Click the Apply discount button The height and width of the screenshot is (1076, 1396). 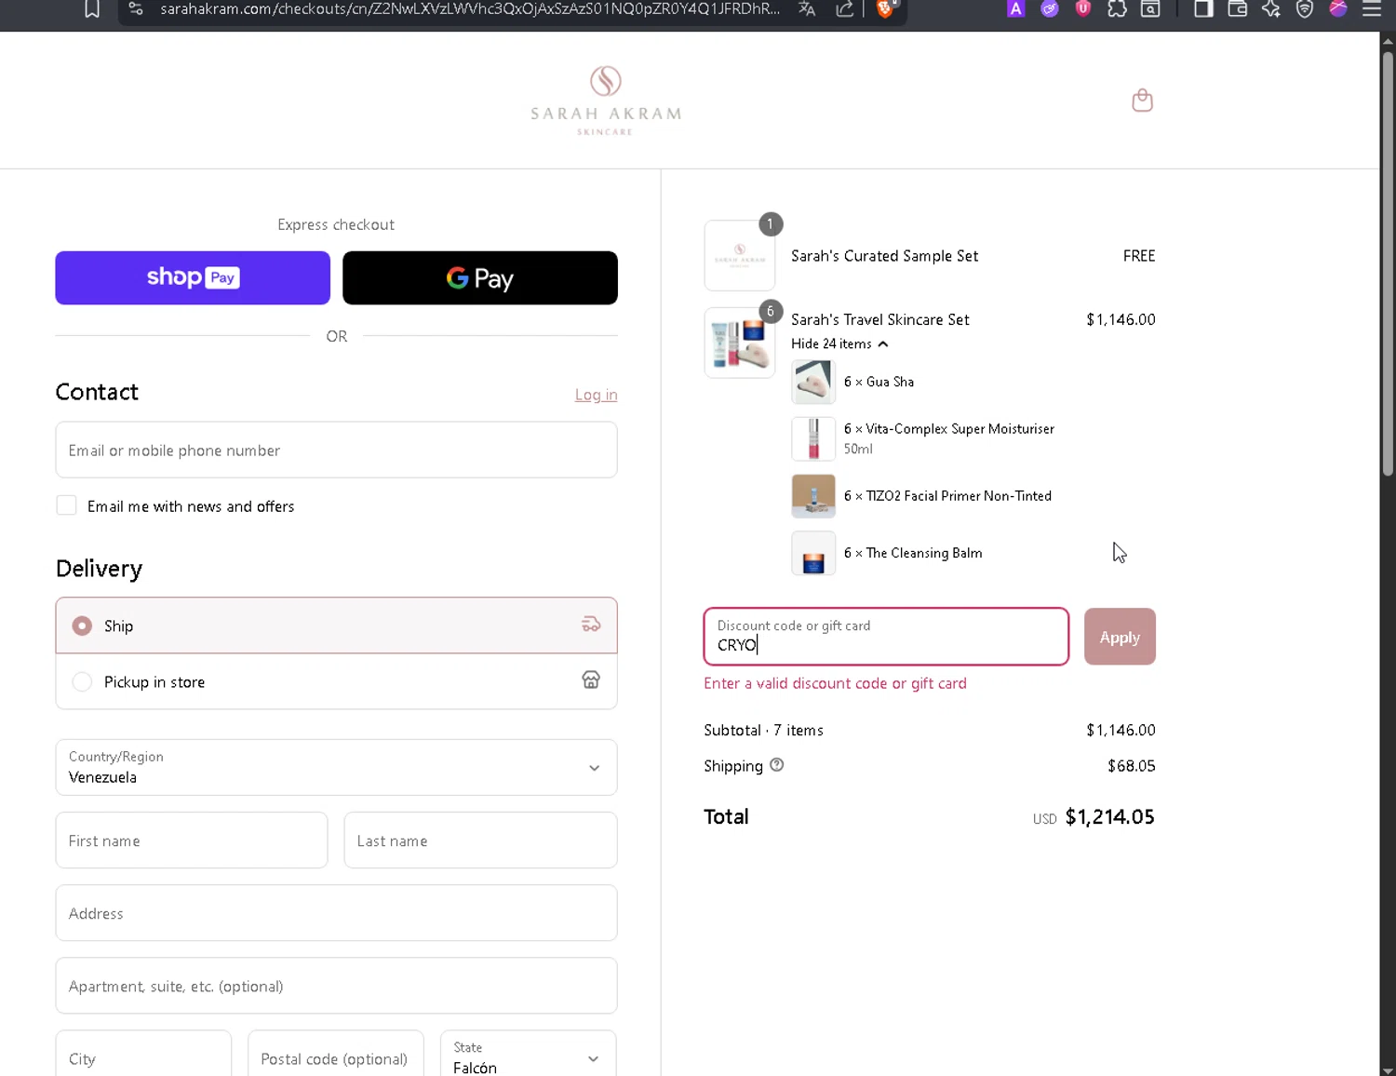(x=1120, y=637)
